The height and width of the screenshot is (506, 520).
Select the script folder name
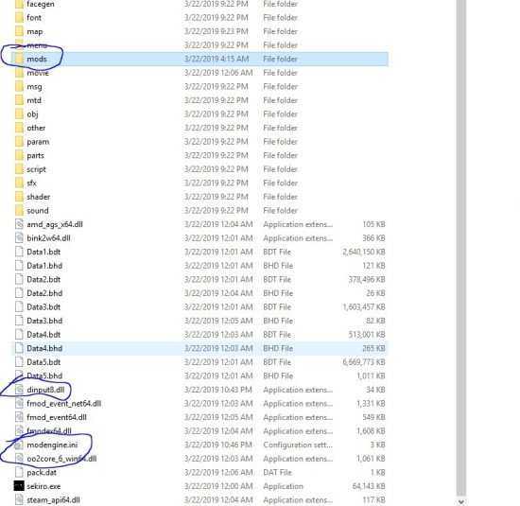(x=36, y=169)
